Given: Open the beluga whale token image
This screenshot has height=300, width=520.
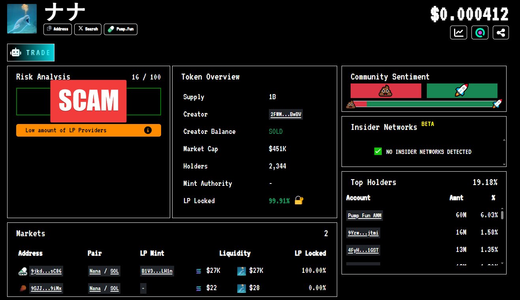Looking at the screenshot, I should [22, 19].
